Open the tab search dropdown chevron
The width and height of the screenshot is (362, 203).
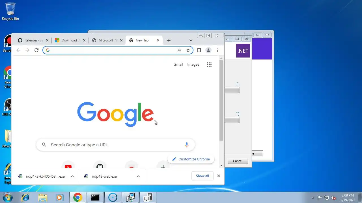tap(191, 40)
